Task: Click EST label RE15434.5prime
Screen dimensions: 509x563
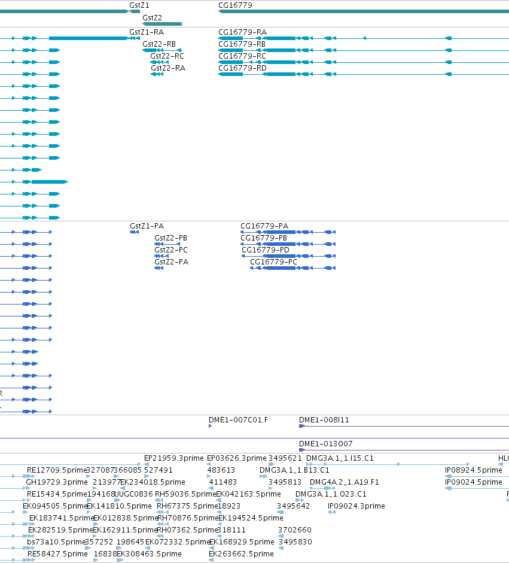Action: 57,494
